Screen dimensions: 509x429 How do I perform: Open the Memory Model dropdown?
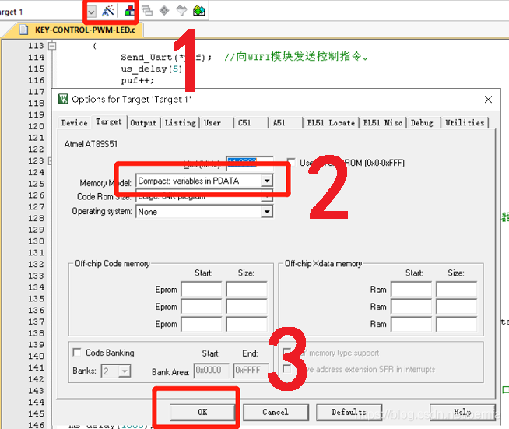click(x=267, y=181)
